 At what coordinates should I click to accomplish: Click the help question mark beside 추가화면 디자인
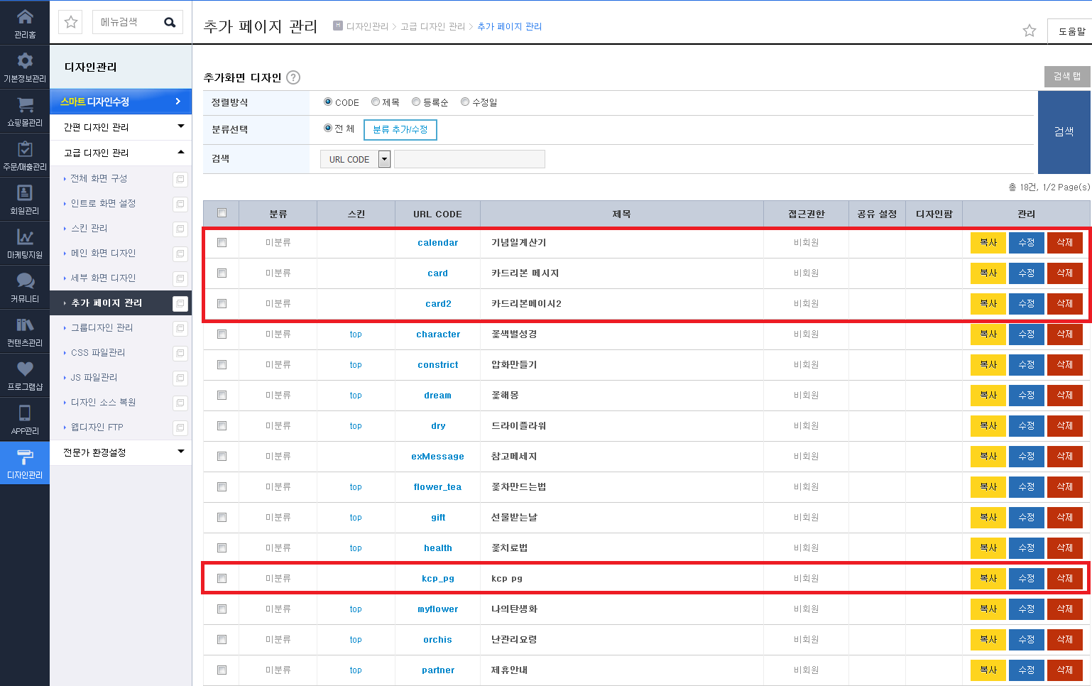click(x=293, y=77)
